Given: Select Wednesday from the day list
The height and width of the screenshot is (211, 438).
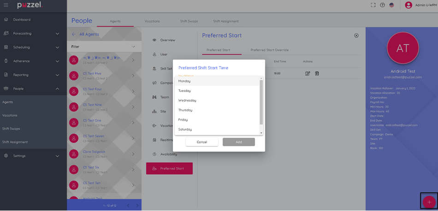Looking at the screenshot, I should click(187, 100).
